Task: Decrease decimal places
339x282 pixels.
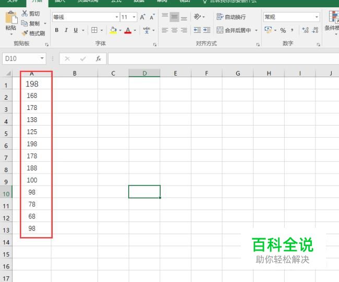Action: tap(315, 30)
